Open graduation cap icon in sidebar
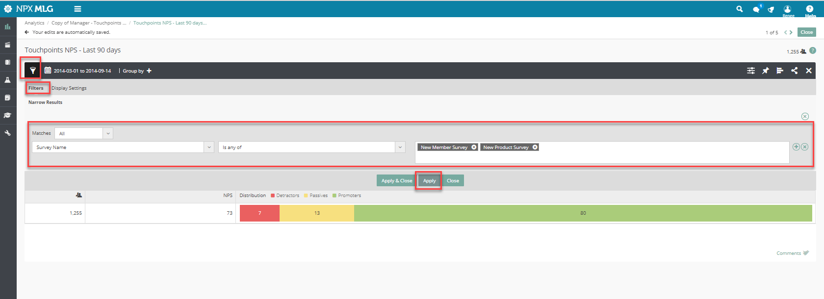 (x=8, y=115)
